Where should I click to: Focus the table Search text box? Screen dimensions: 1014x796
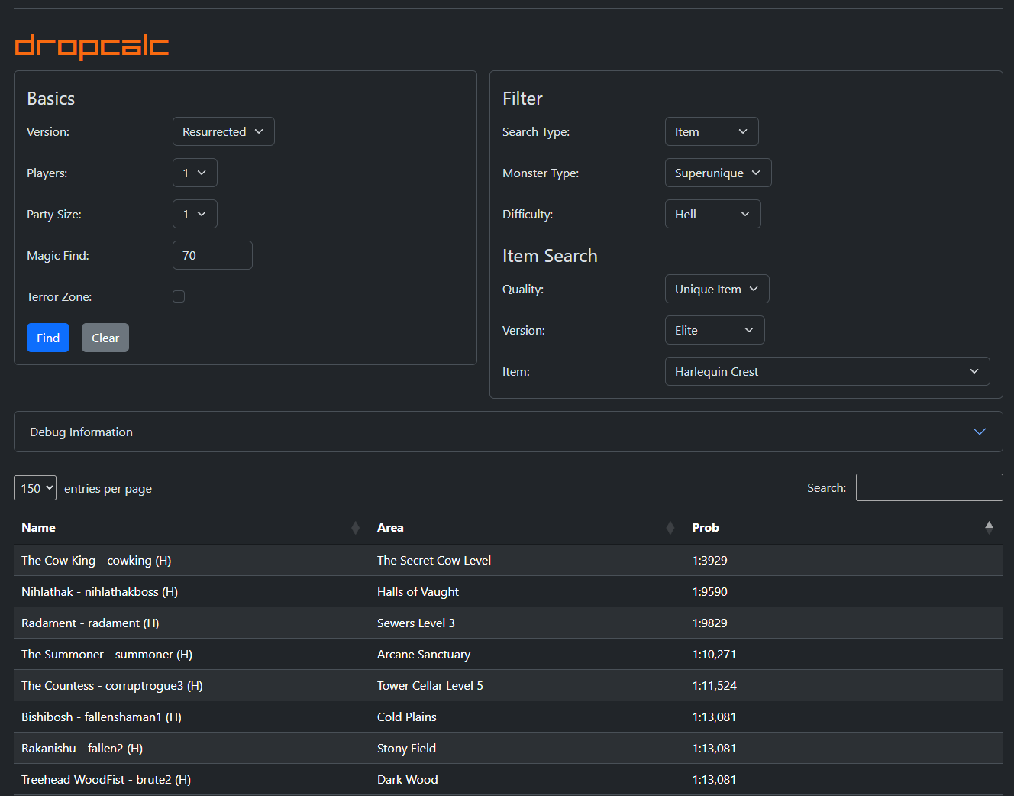[x=928, y=487]
